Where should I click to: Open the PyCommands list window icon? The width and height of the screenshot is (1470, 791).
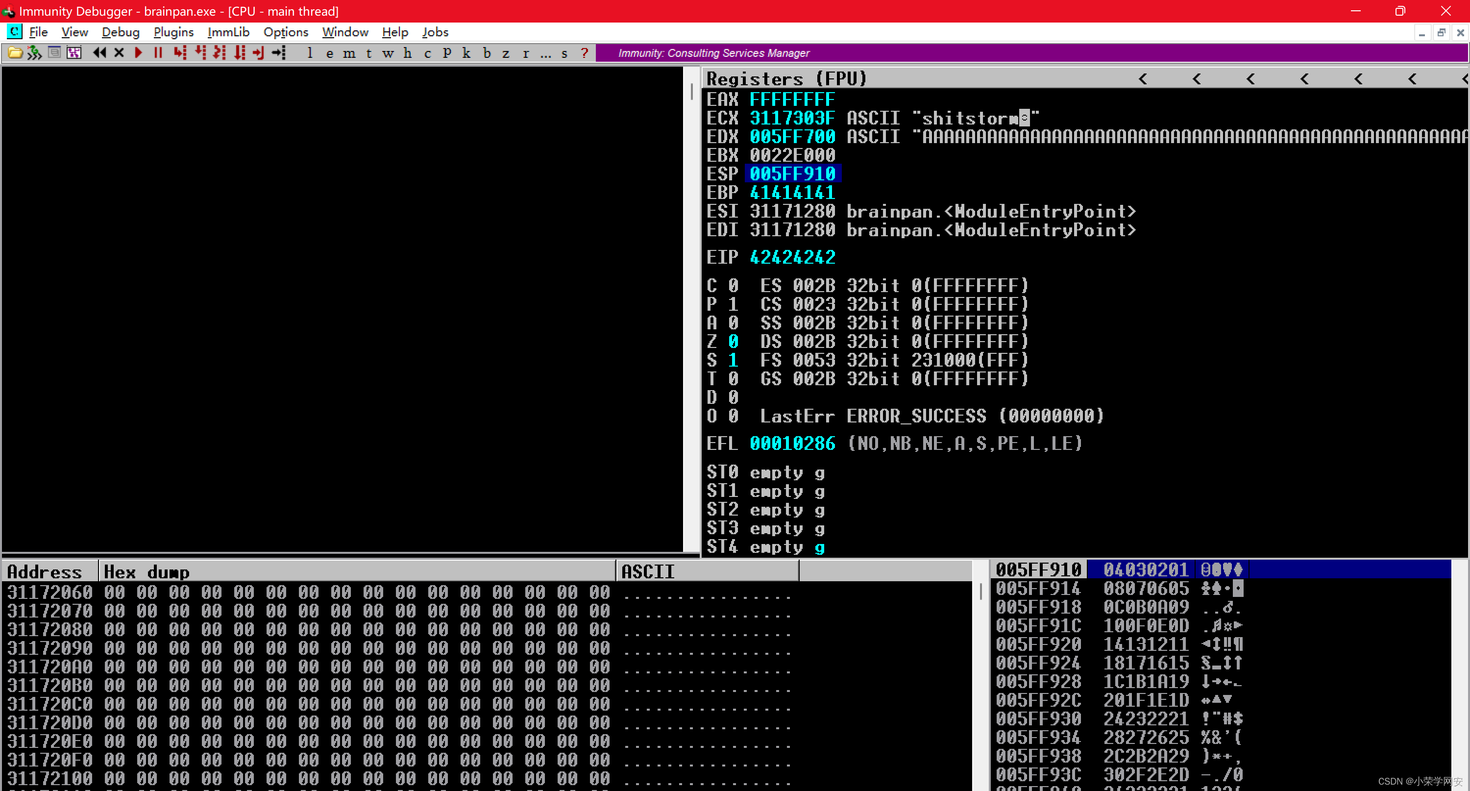(x=54, y=53)
